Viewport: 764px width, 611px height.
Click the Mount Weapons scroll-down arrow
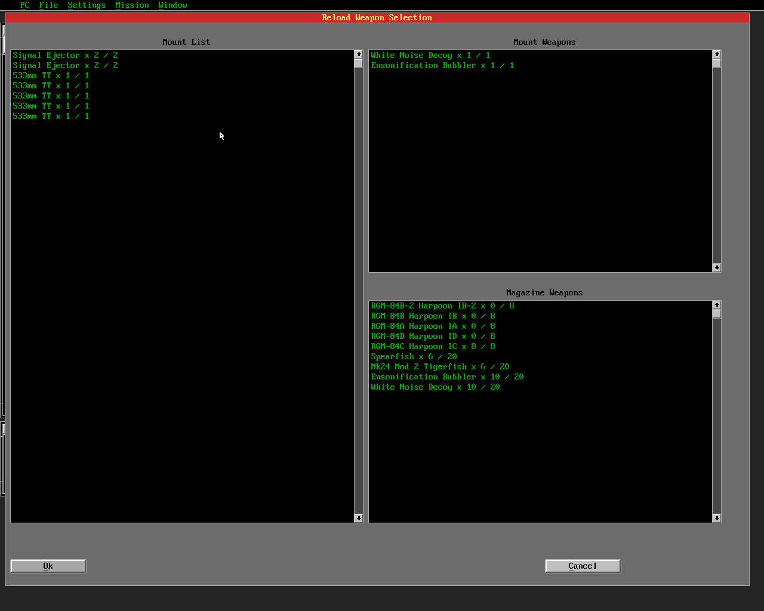pos(717,267)
